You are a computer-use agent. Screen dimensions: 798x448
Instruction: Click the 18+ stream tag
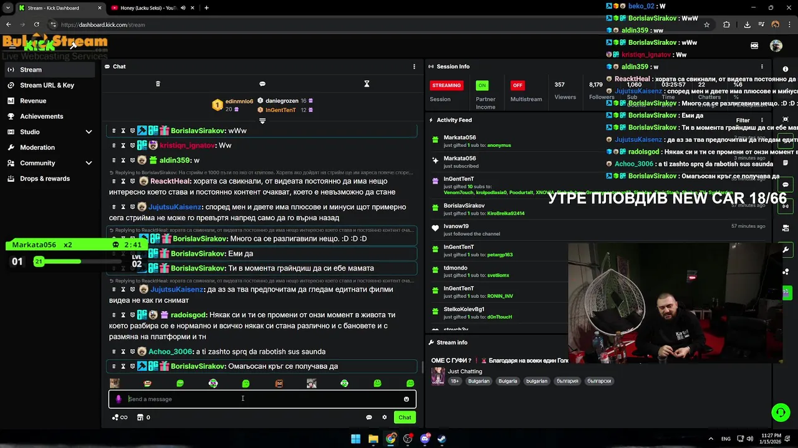pos(454,381)
